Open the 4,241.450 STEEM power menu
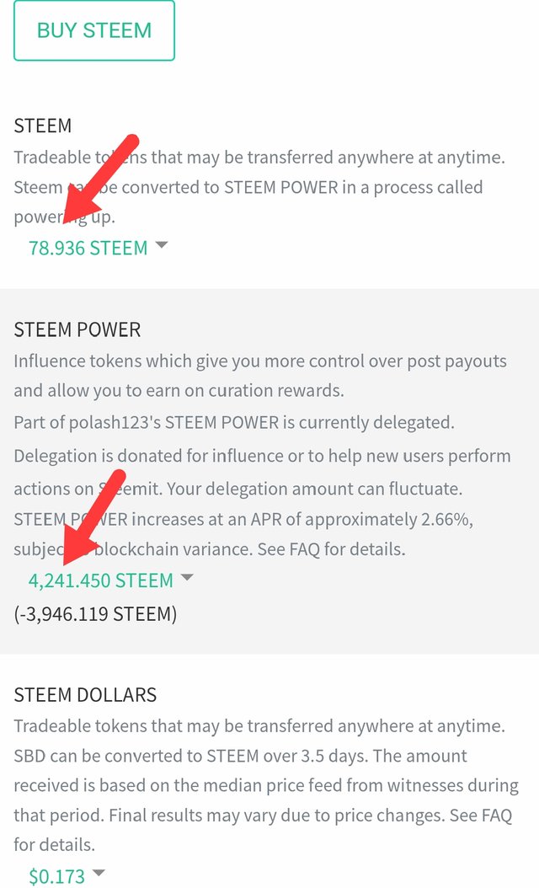The image size is (539, 888). tap(100, 580)
